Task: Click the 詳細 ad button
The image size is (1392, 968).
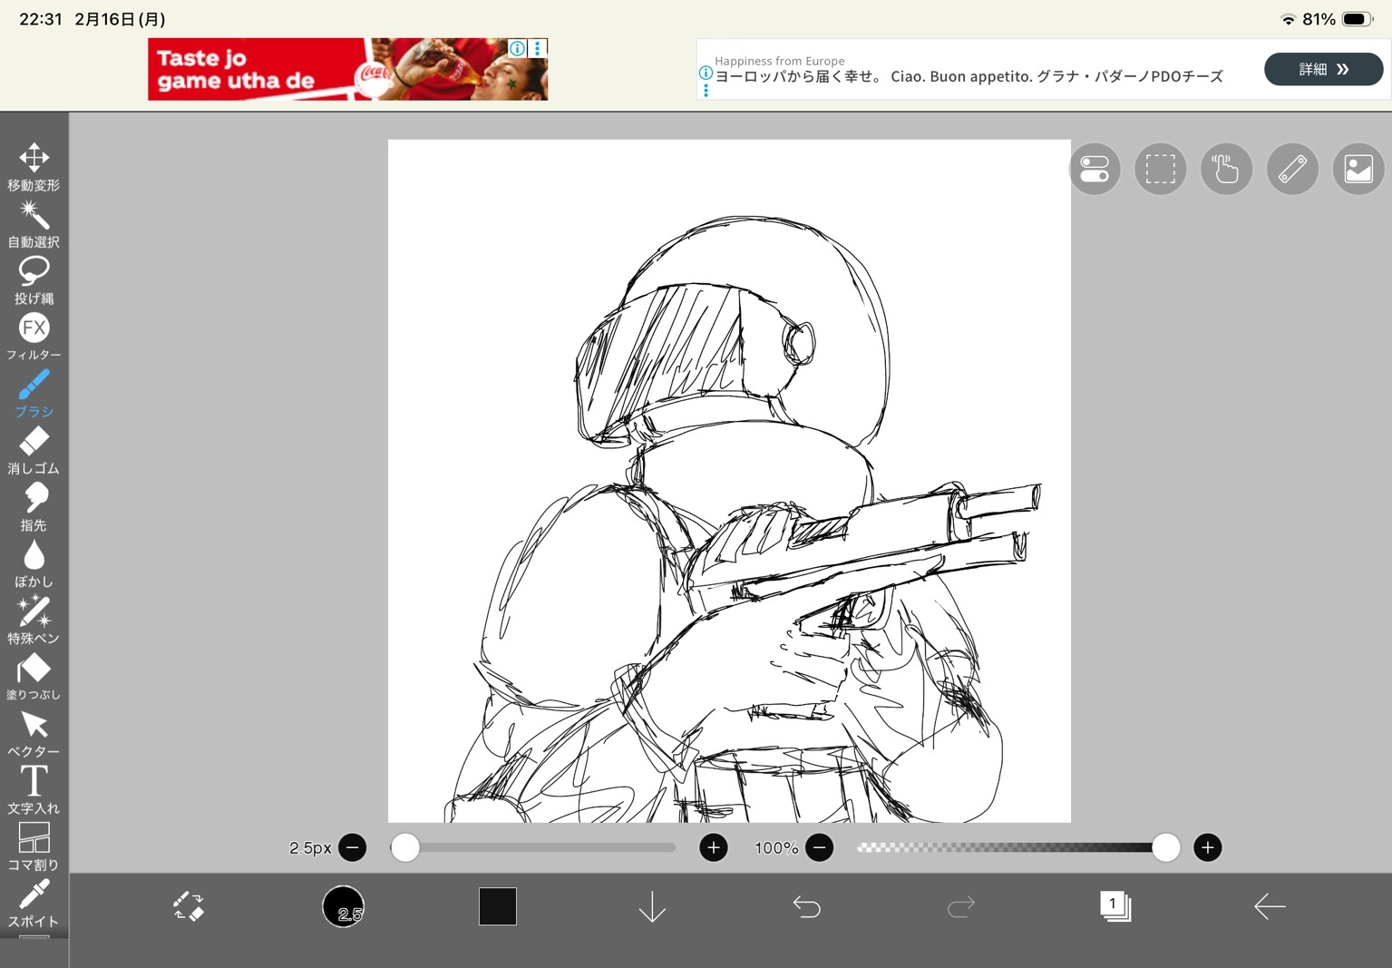Action: click(x=1322, y=69)
